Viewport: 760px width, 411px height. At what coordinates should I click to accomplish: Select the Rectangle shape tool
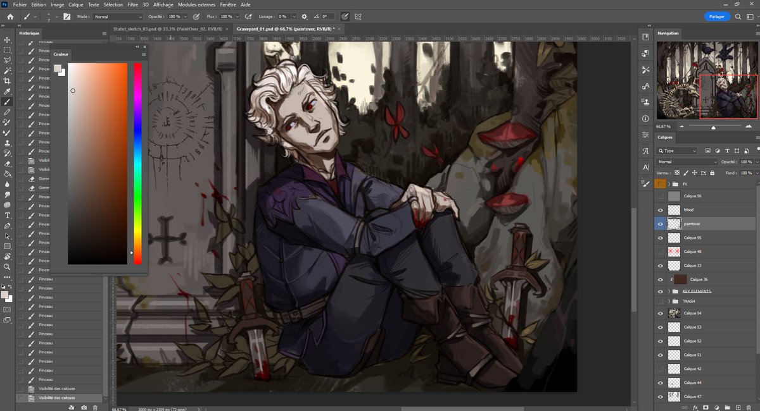click(x=8, y=246)
